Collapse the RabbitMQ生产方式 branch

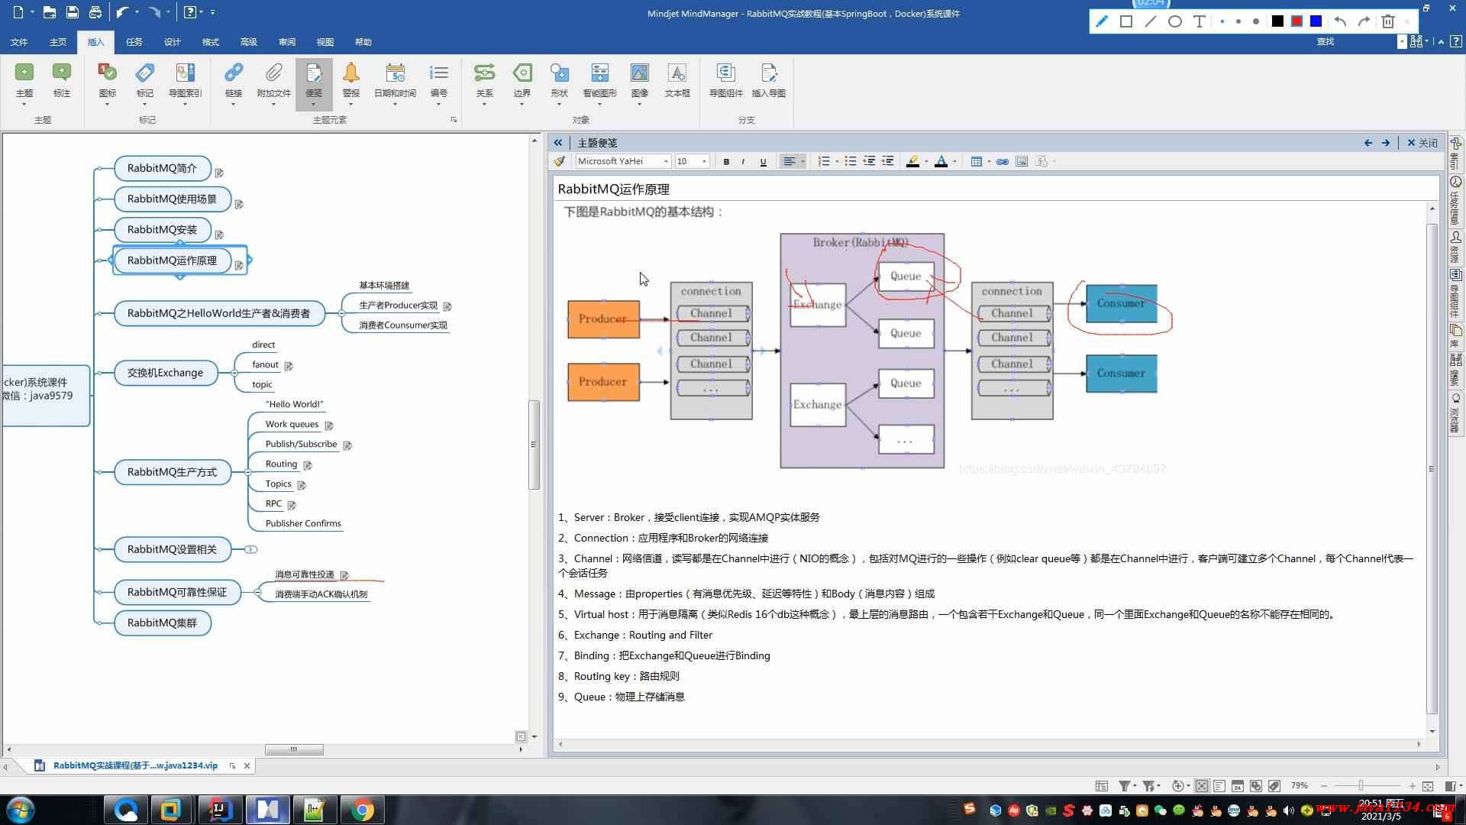(x=248, y=472)
